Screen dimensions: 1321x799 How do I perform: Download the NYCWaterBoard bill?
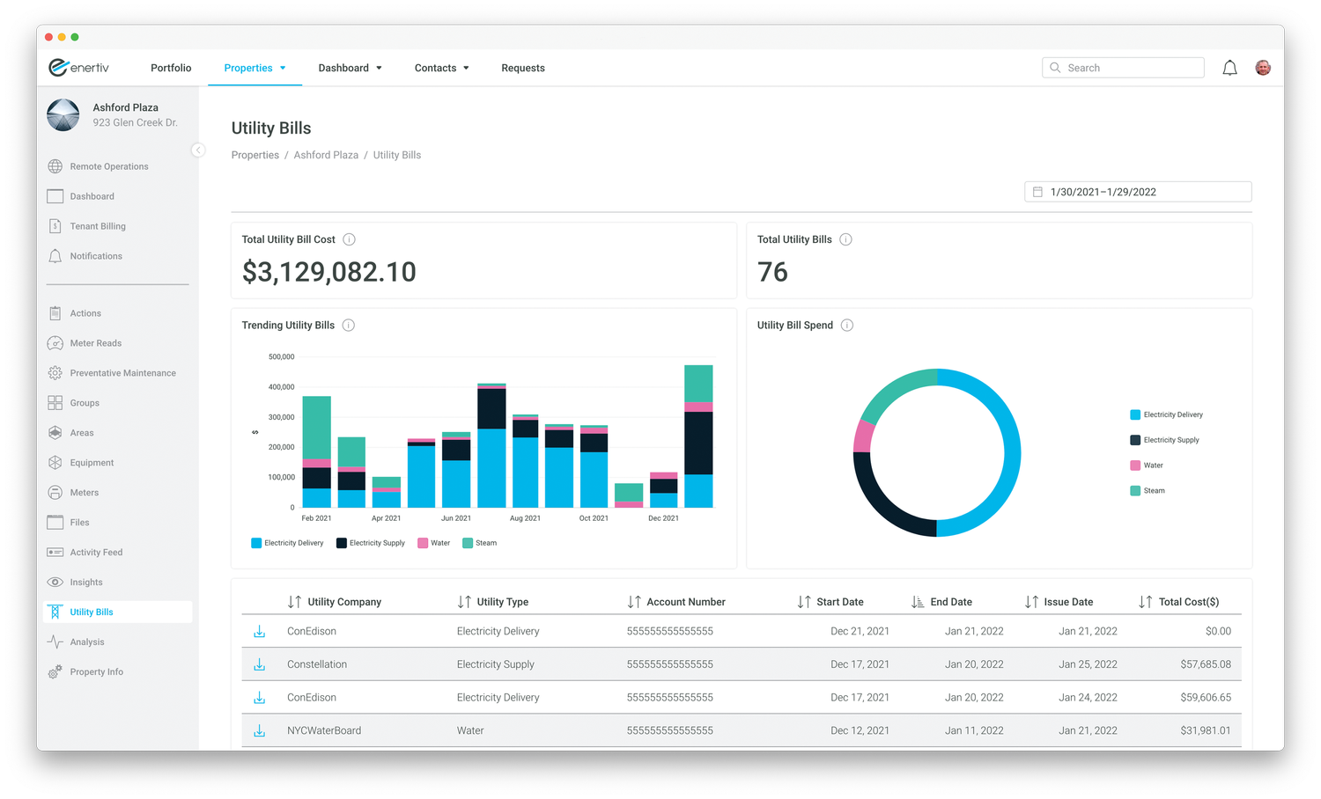260,730
